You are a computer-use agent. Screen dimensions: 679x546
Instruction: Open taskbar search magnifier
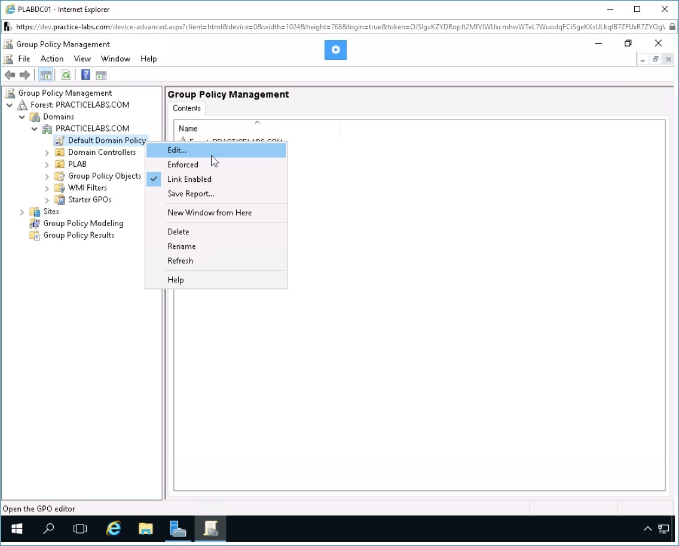click(x=48, y=529)
